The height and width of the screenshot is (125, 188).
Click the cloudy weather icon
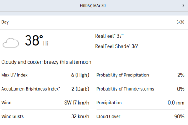point(11,43)
